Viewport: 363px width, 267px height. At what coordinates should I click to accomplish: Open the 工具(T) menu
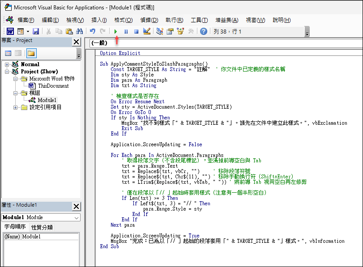click(x=199, y=20)
